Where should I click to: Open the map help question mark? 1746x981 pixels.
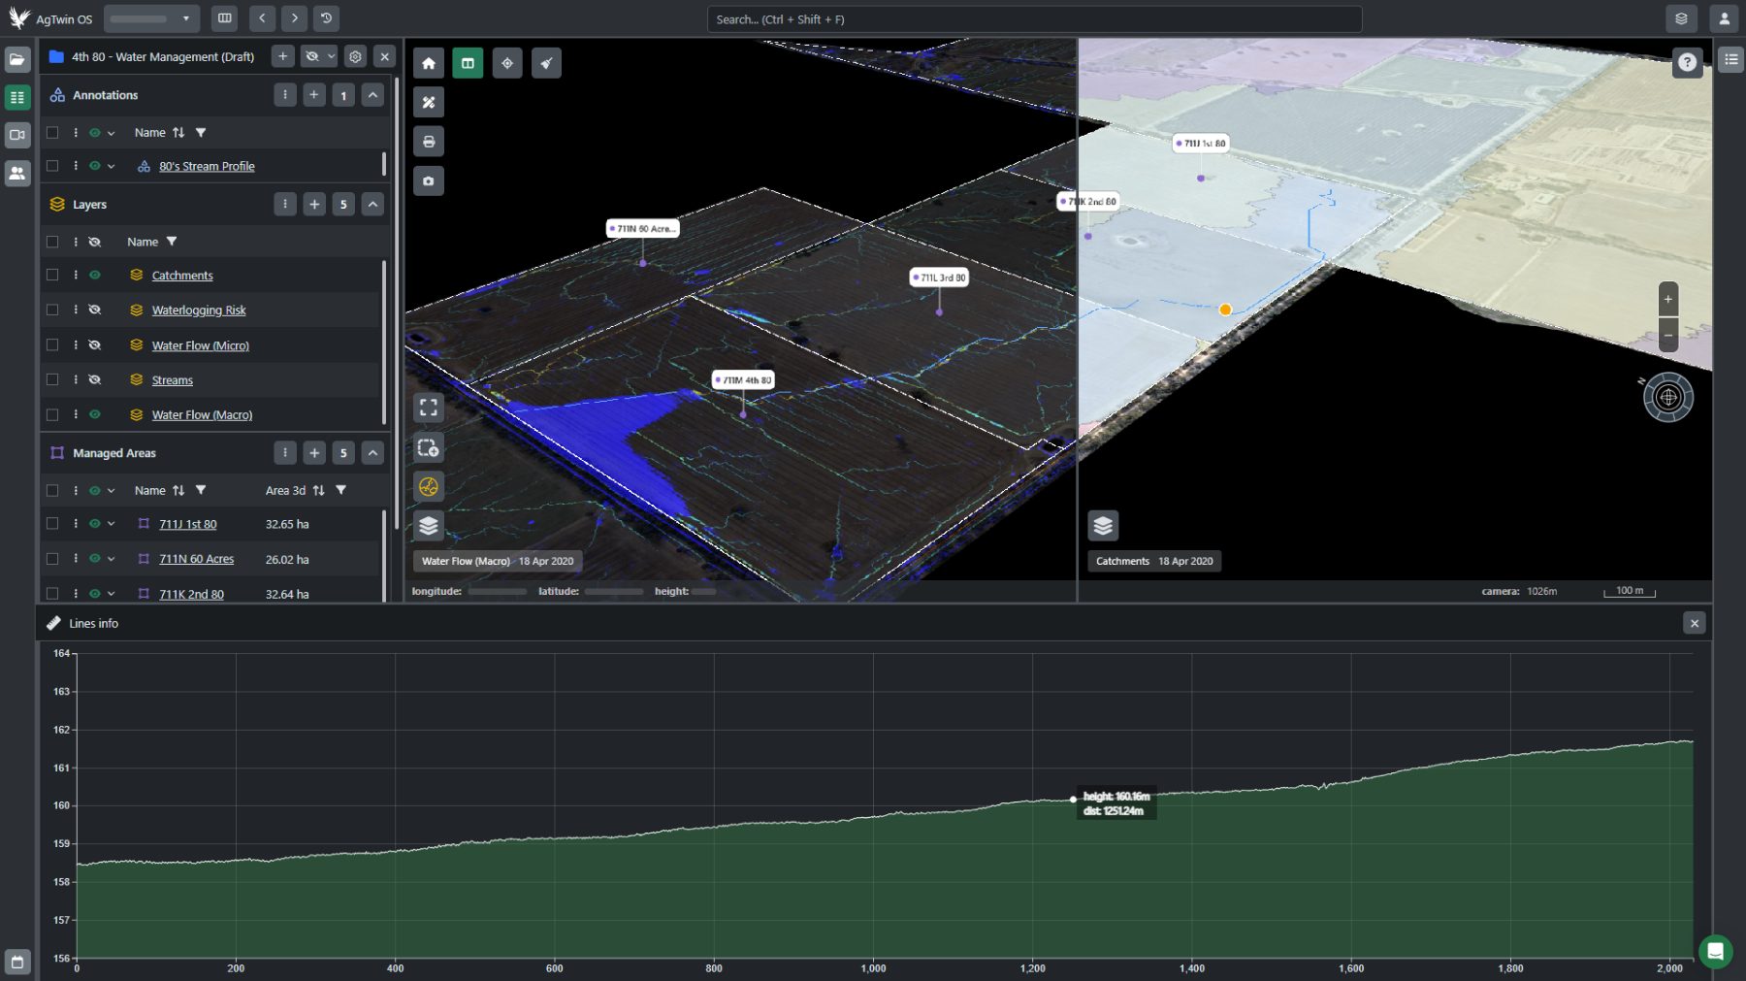(1688, 62)
